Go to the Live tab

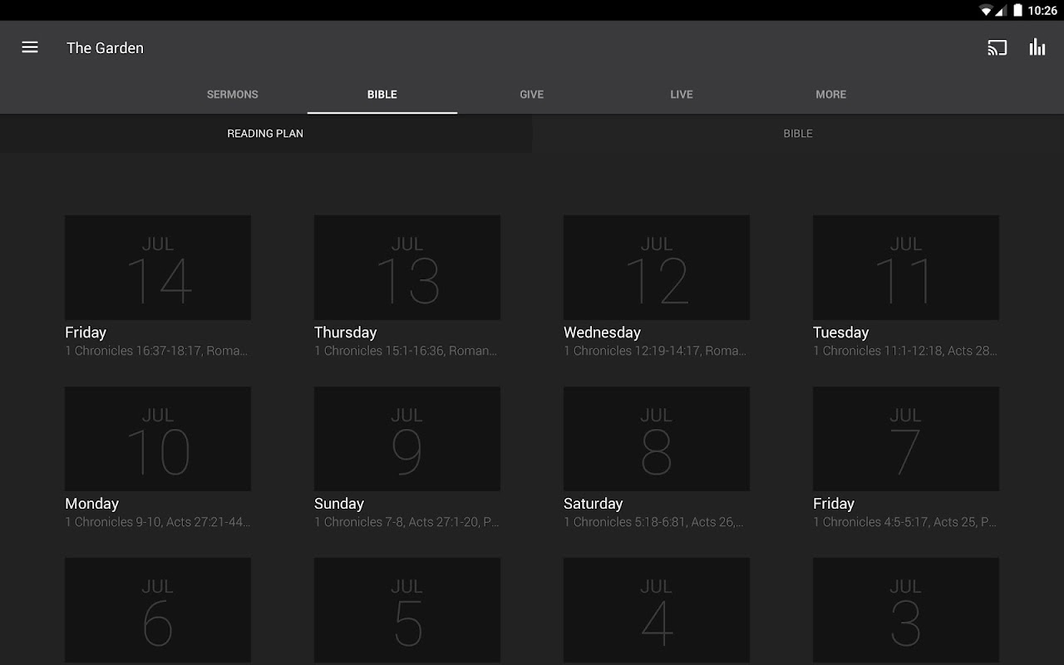click(x=682, y=95)
